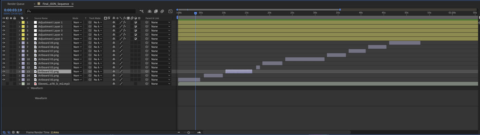Click zoom out mountain icon under timeline
The width and height of the screenshot is (480, 135).
179,132
